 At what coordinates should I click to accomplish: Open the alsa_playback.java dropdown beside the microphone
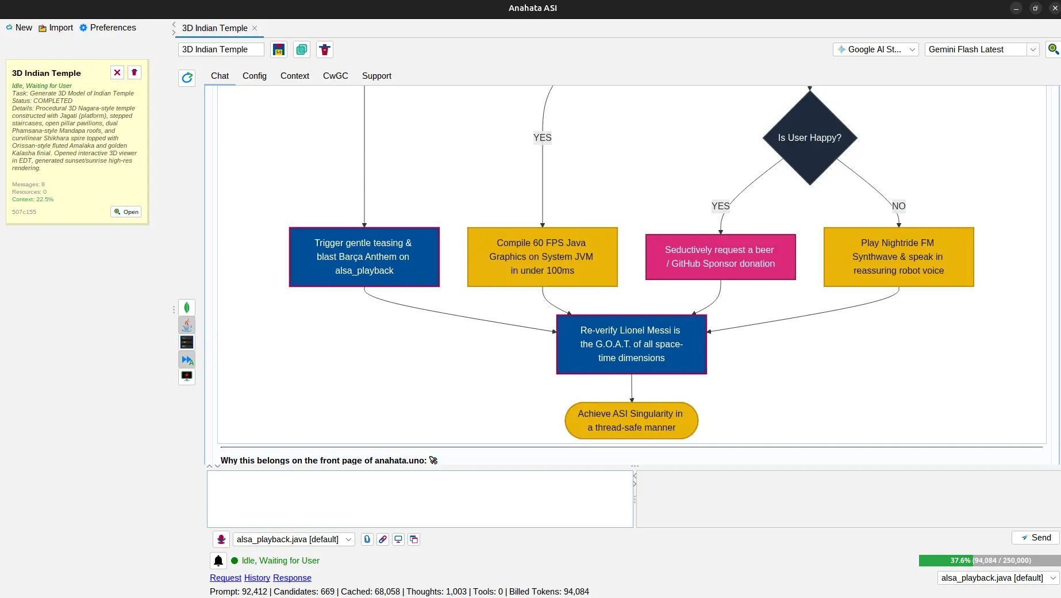(294, 539)
